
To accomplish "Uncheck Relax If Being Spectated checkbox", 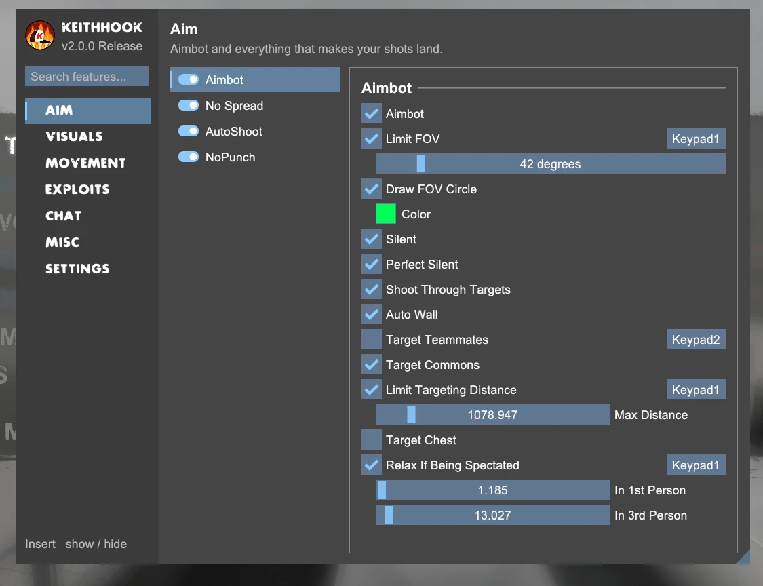I will pos(372,465).
